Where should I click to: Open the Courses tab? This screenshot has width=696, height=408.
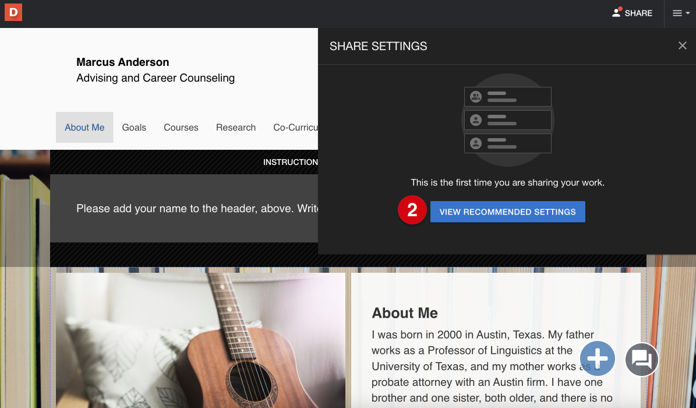click(181, 128)
